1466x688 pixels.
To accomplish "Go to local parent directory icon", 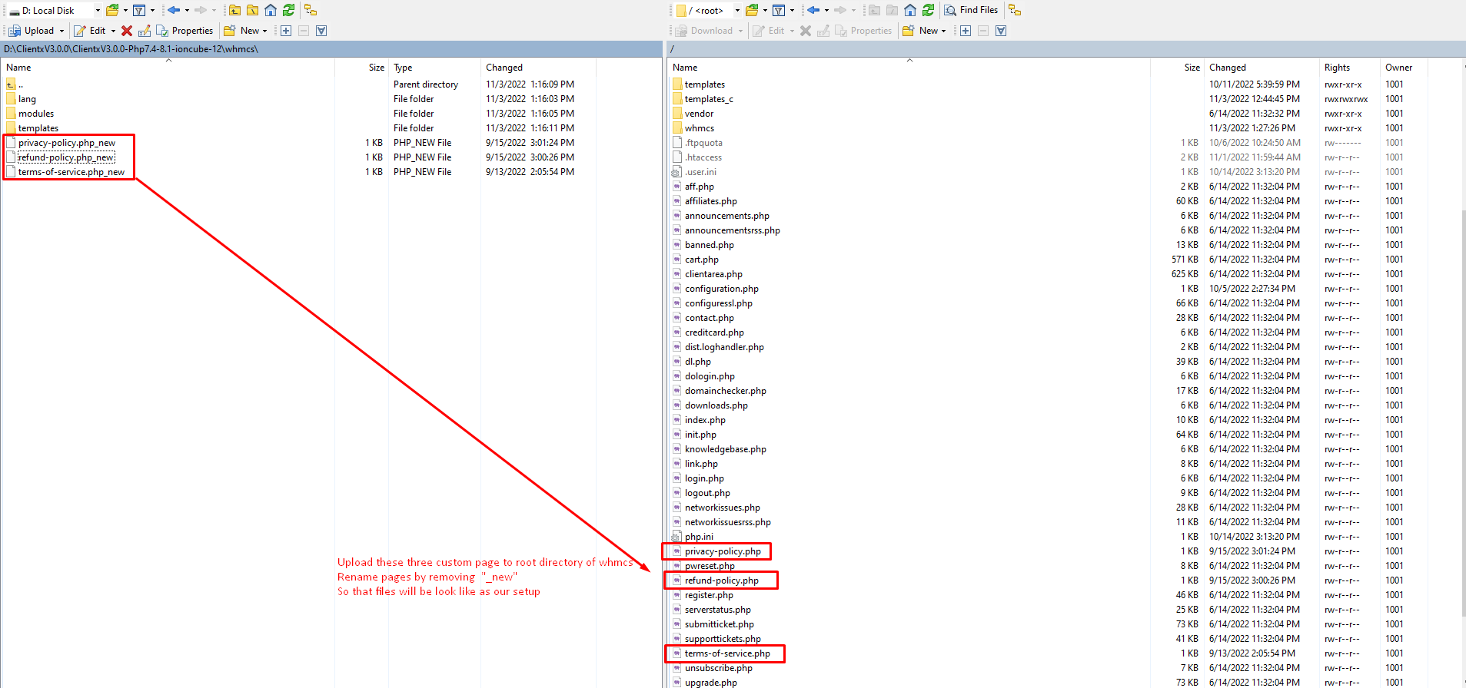I will [x=235, y=10].
